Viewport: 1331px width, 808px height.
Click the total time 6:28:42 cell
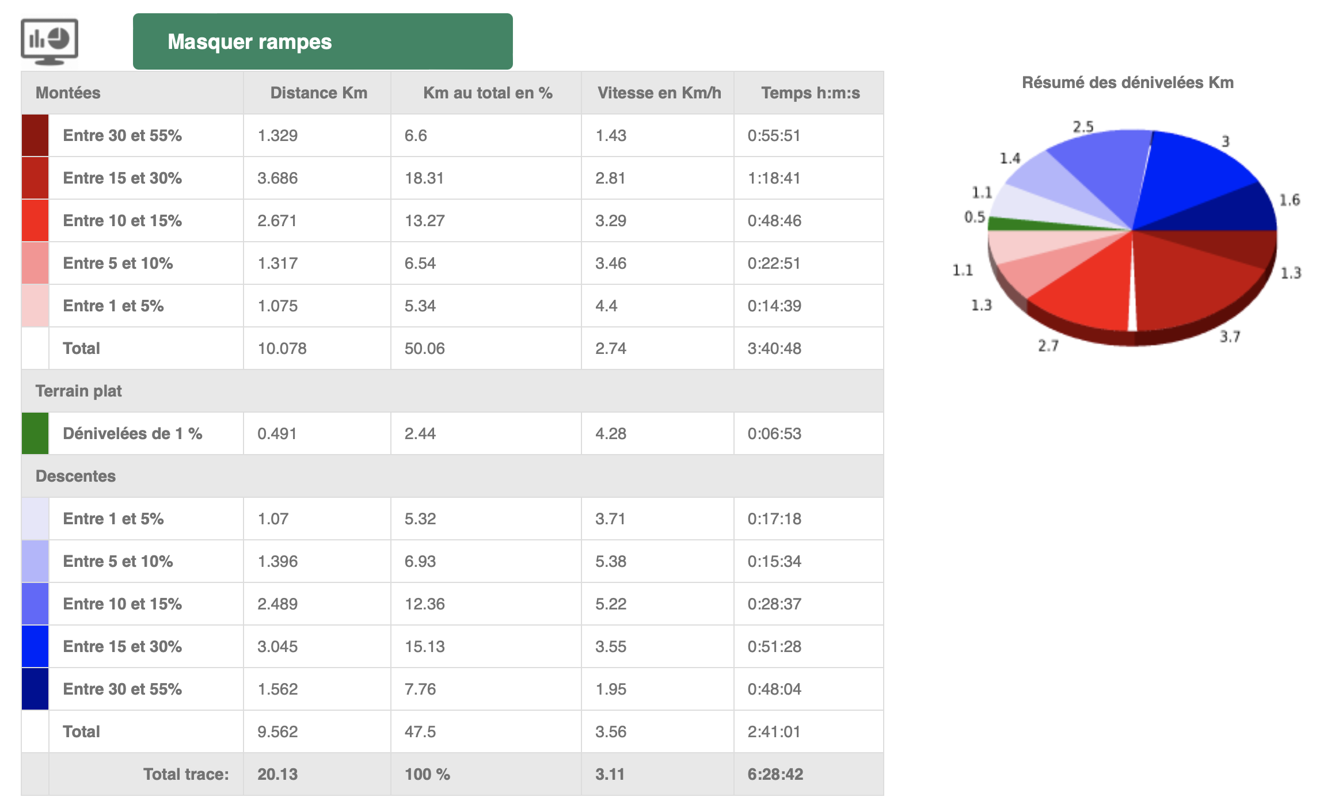coord(775,774)
